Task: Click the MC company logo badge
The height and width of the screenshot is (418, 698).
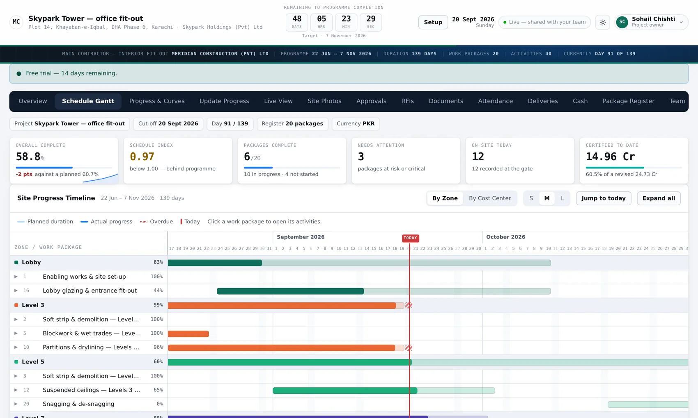Action: (16, 22)
